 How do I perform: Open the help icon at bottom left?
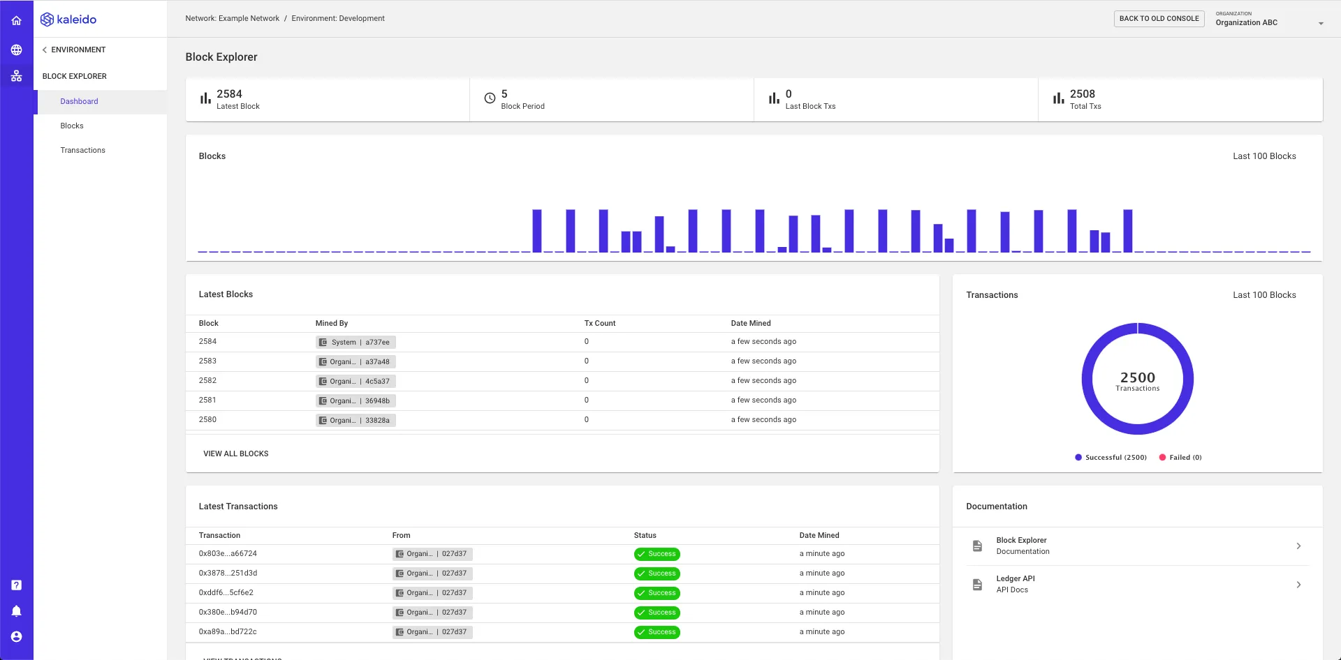click(x=16, y=585)
